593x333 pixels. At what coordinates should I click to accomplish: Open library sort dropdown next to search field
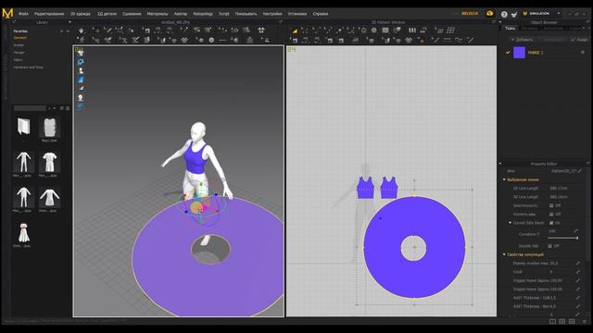click(x=55, y=108)
